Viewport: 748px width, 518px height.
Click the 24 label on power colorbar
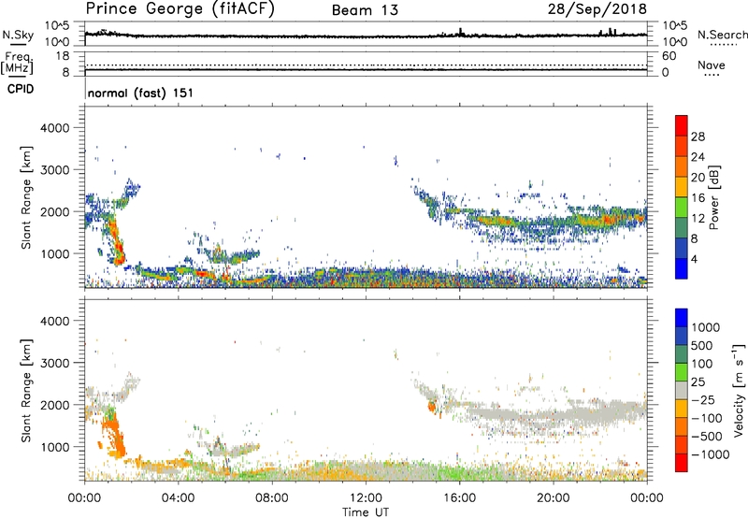698,157
